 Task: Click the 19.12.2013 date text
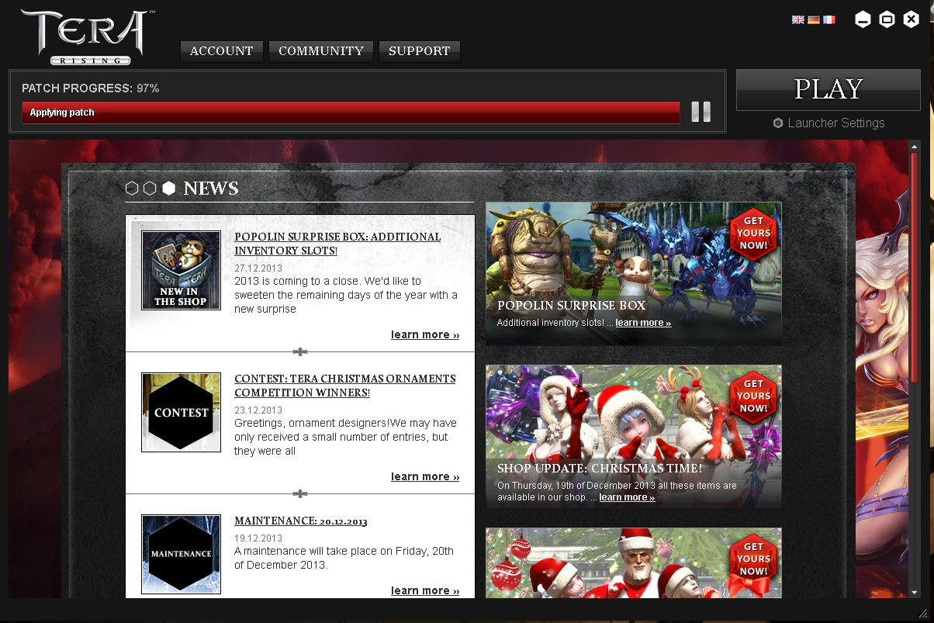pos(258,538)
